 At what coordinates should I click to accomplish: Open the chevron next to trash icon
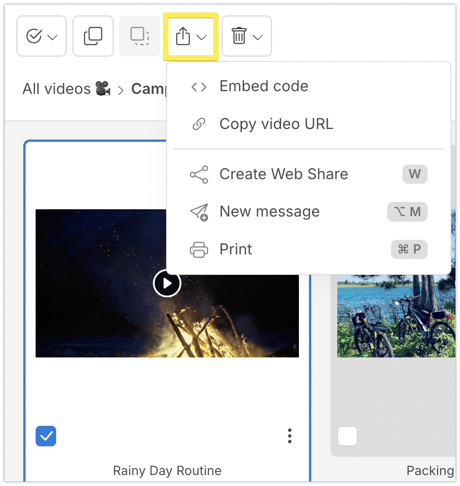click(258, 37)
